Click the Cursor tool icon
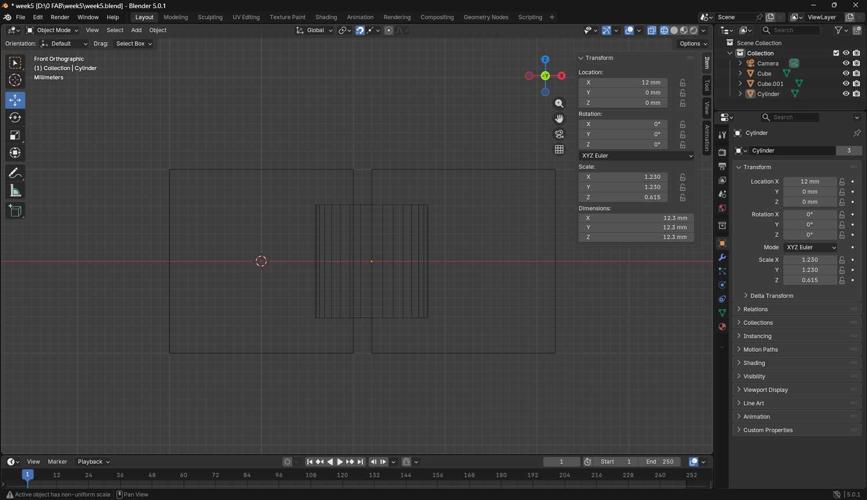 coord(15,80)
